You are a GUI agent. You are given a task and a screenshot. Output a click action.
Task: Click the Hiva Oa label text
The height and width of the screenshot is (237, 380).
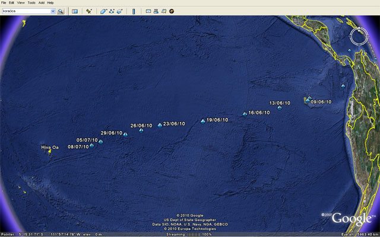click(x=50, y=148)
